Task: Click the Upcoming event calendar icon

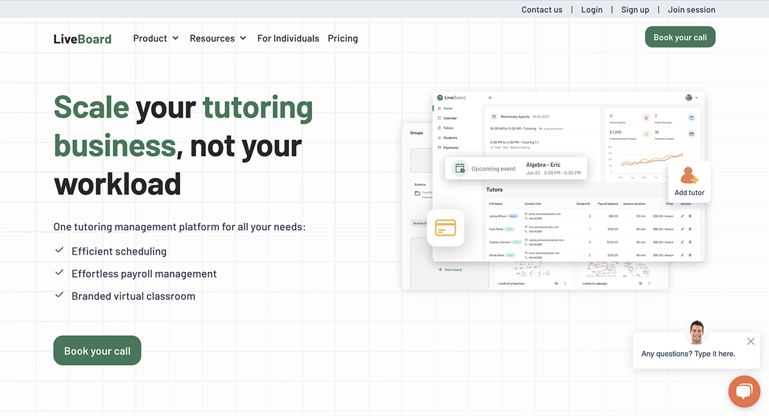Action: click(x=460, y=168)
